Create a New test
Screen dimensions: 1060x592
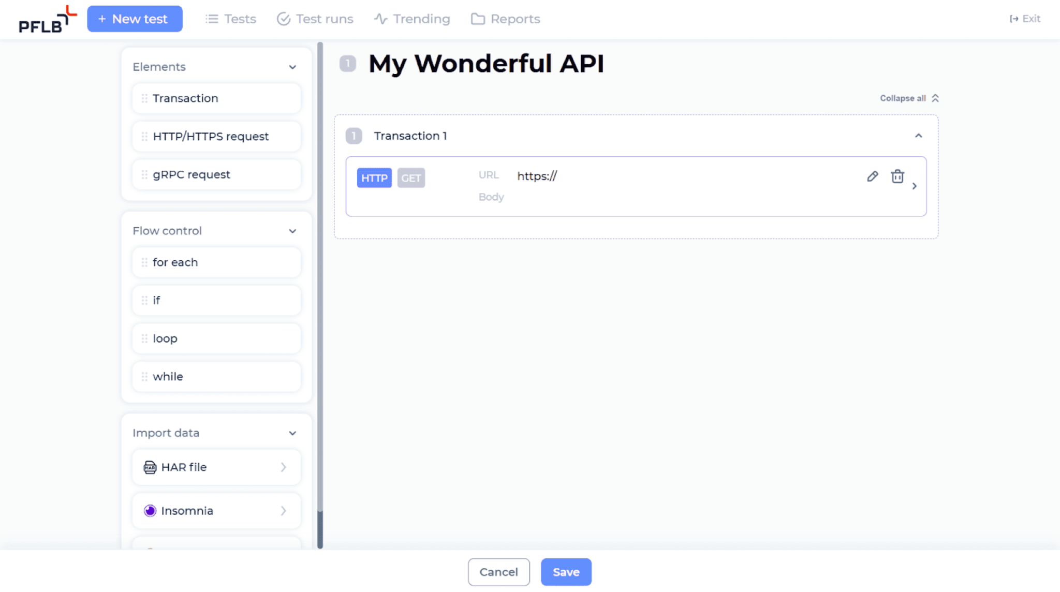tap(135, 19)
